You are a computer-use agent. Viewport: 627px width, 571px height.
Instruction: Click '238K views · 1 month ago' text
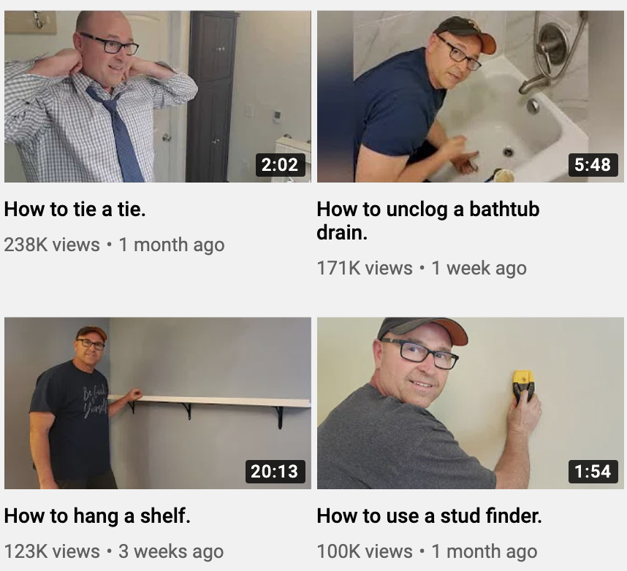click(114, 245)
